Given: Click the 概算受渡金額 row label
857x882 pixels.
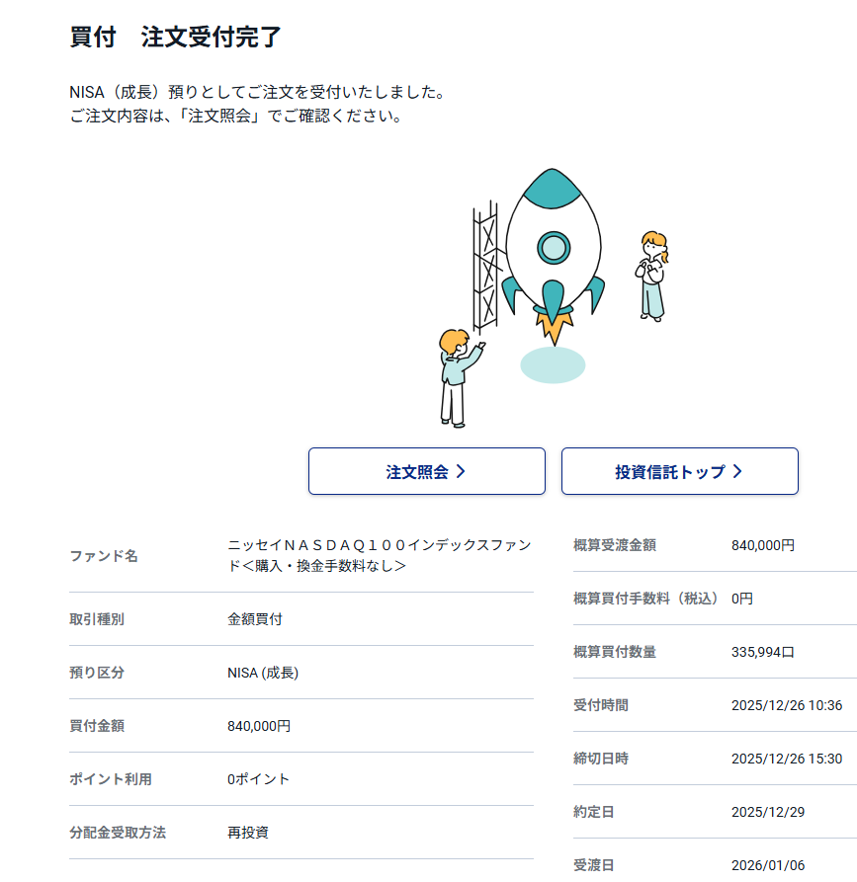Looking at the screenshot, I should (615, 545).
